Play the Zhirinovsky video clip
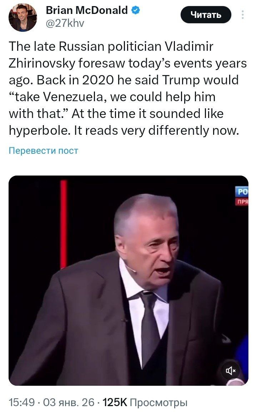 click(x=128, y=280)
